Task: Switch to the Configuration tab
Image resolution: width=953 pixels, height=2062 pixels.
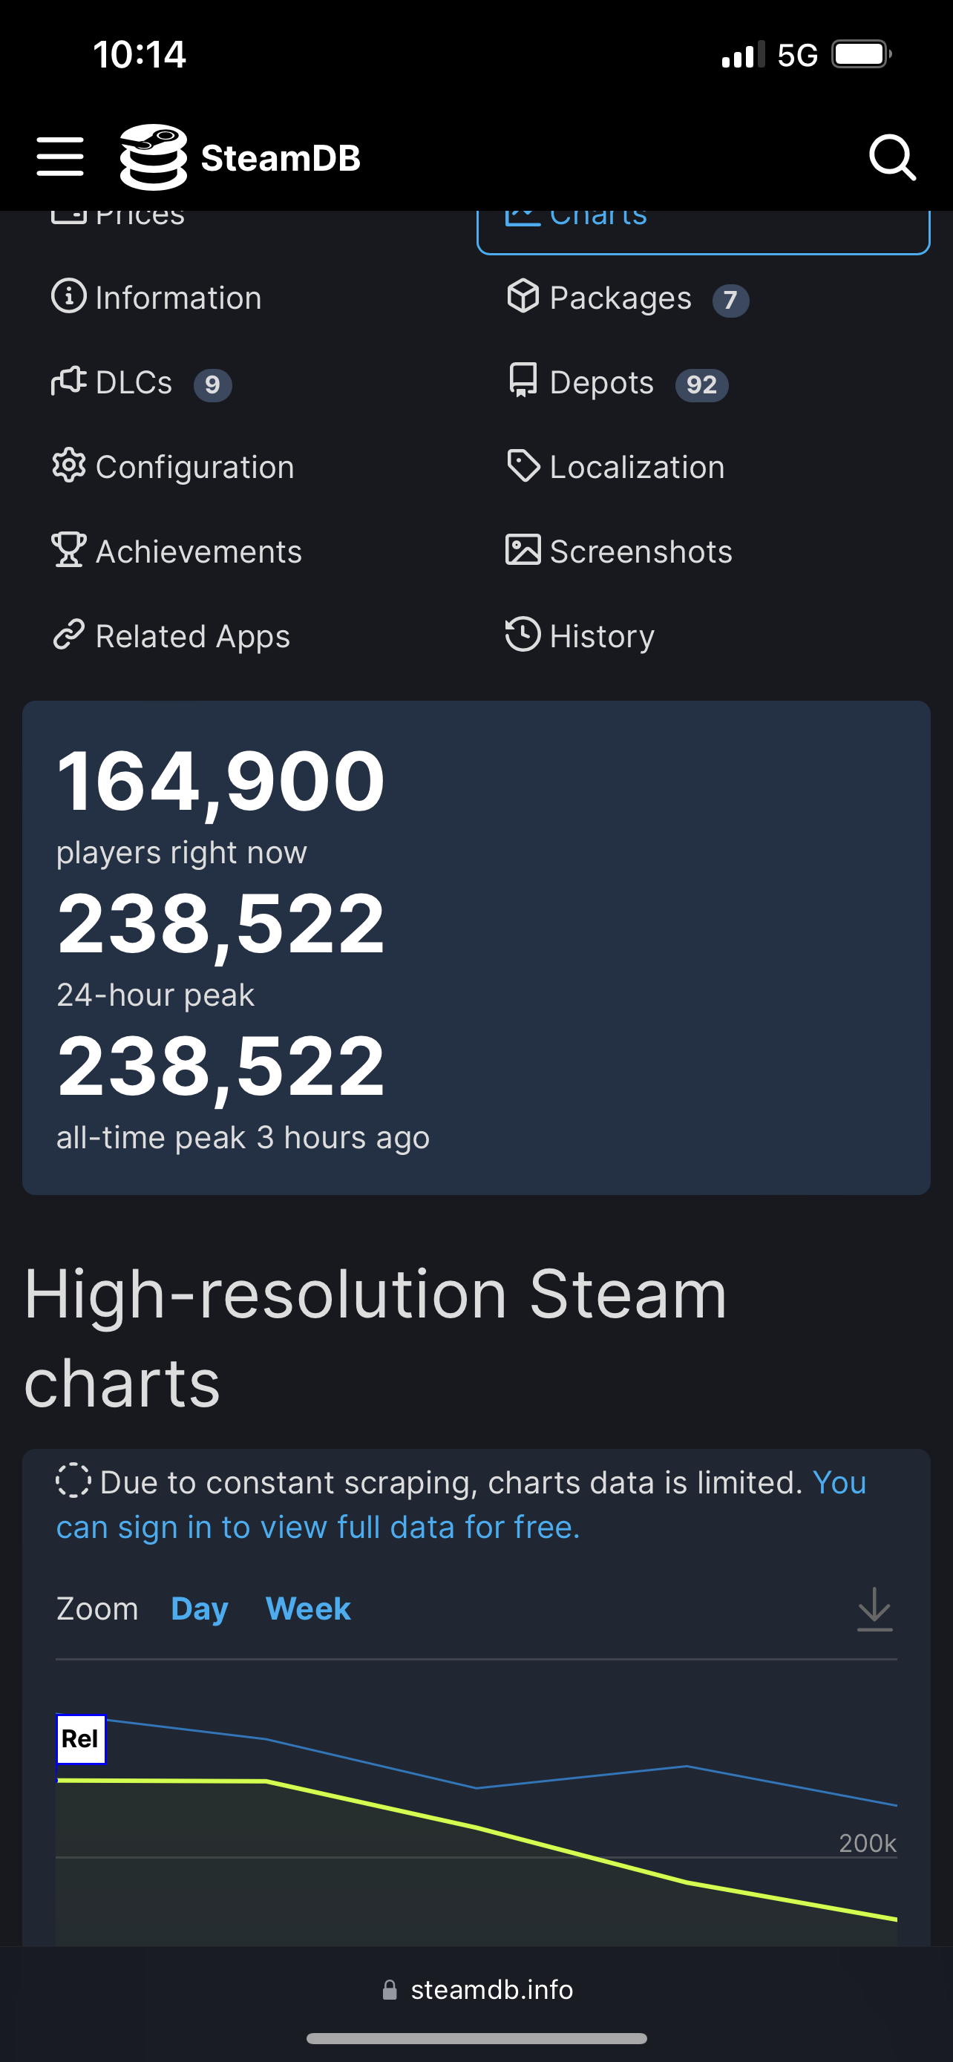Action: click(x=194, y=467)
